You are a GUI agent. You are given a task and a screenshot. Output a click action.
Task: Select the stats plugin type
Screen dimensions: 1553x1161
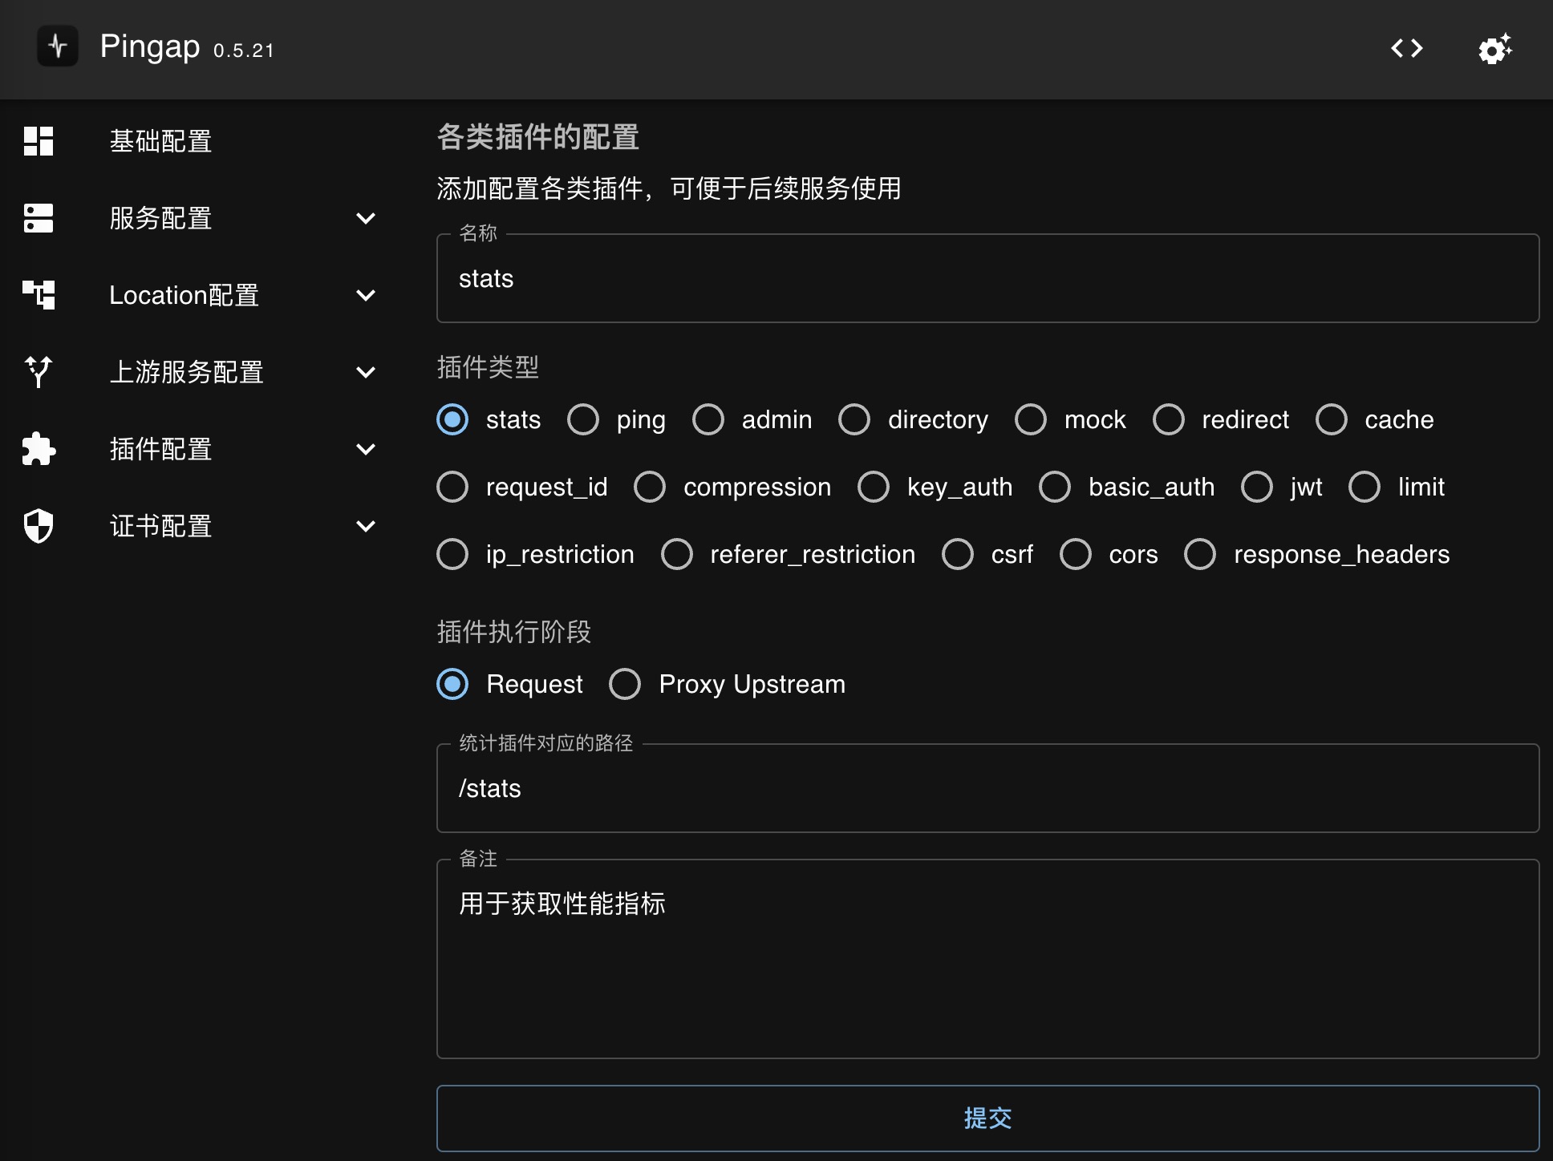click(x=452, y=419)
